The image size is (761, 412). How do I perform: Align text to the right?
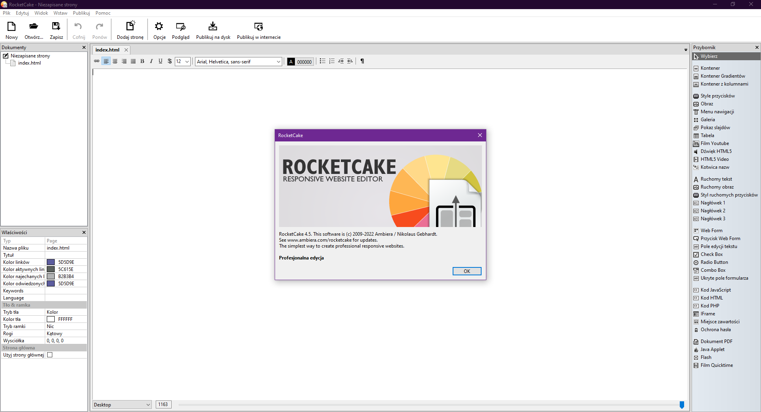[x=124, y=61]
